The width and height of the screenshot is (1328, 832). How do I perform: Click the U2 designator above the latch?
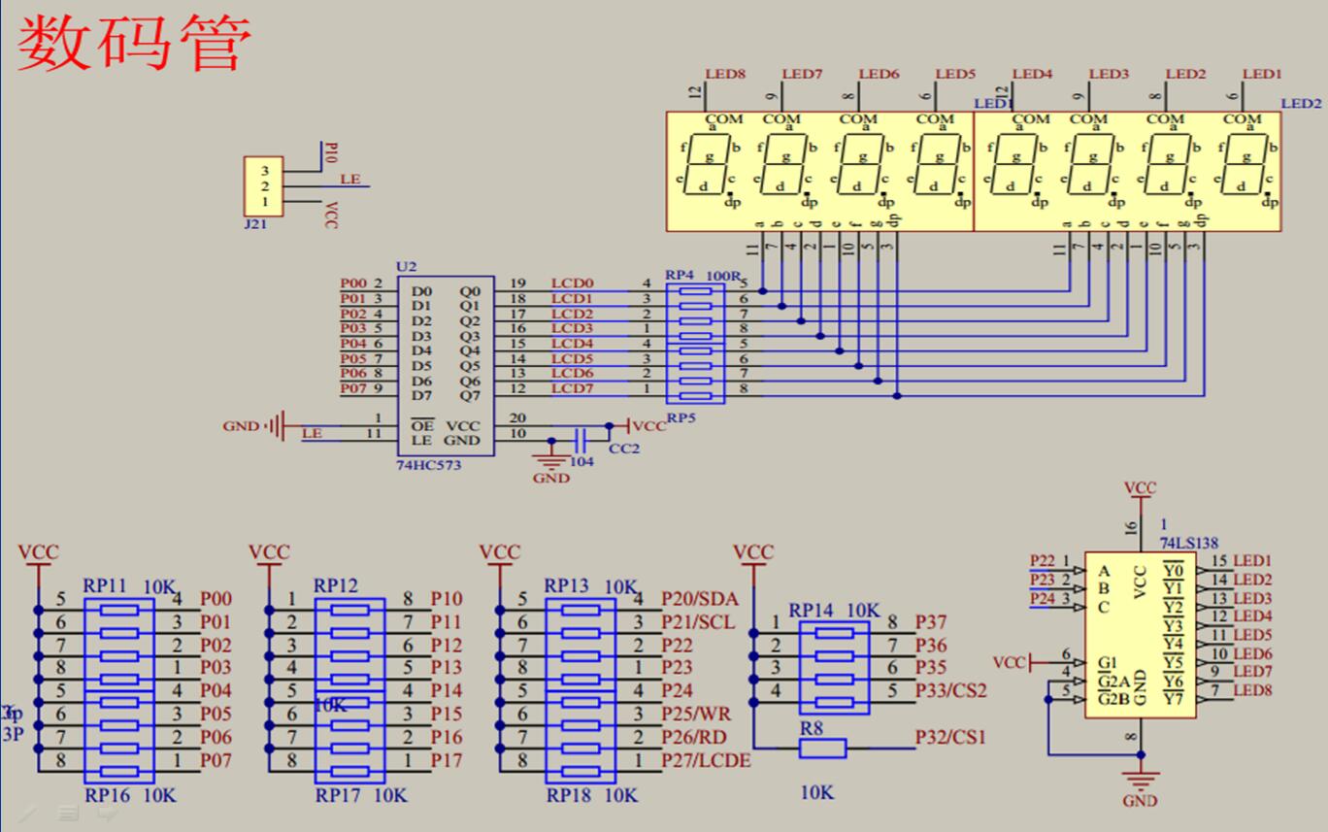click(x=406, y=266)
